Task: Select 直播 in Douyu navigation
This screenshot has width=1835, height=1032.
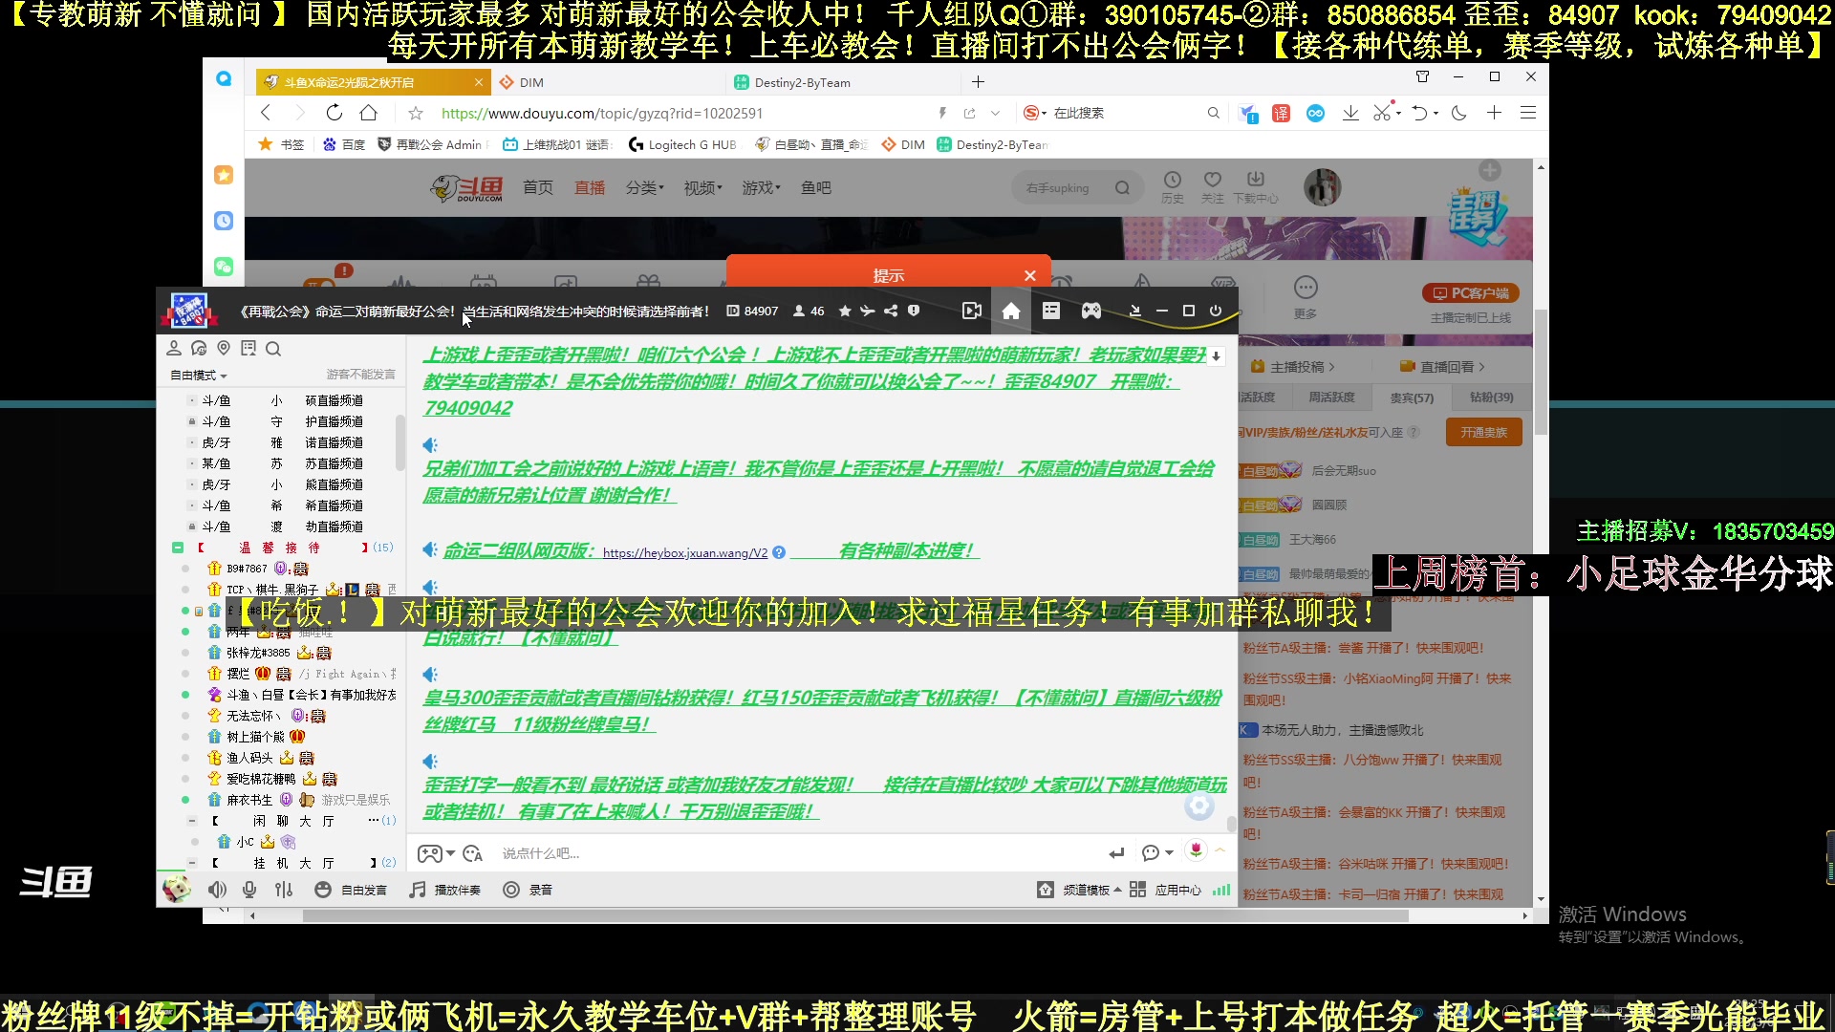Action: pyautogui.click(x=590, y=187)
